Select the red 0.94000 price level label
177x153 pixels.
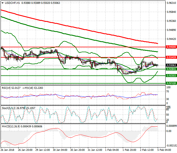coord(171,47)
